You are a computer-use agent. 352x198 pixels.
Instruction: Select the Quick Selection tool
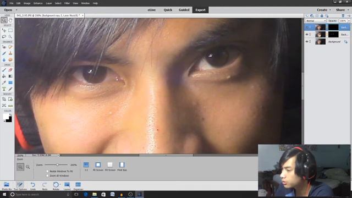10,37
